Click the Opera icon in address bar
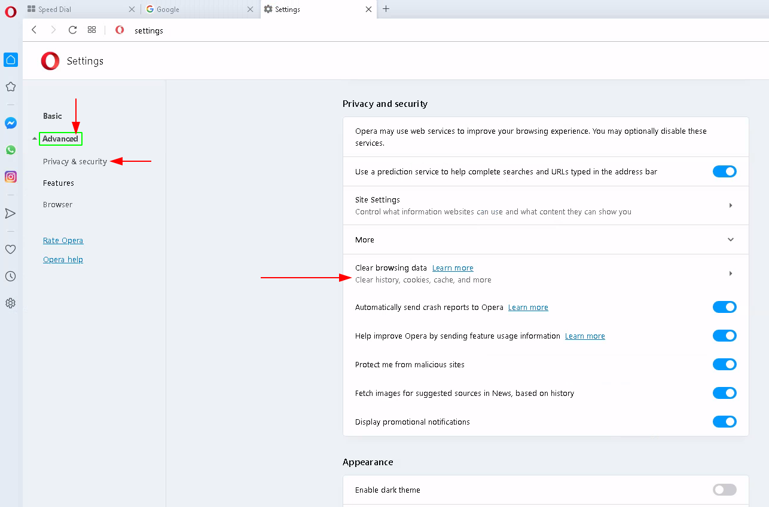The image size is (769, 507). pyautogui.click(x=120, y=30)
